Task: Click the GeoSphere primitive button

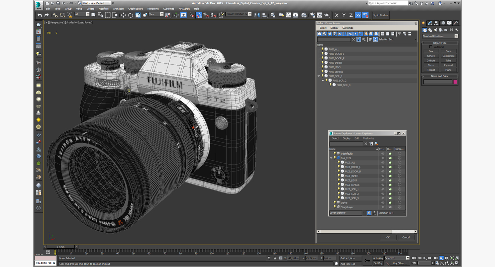Action: 449,56
